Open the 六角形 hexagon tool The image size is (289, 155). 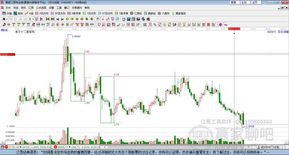(x=164, y=14)
